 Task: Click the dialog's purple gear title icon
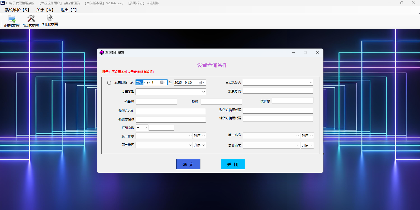(x=102, y=52)
